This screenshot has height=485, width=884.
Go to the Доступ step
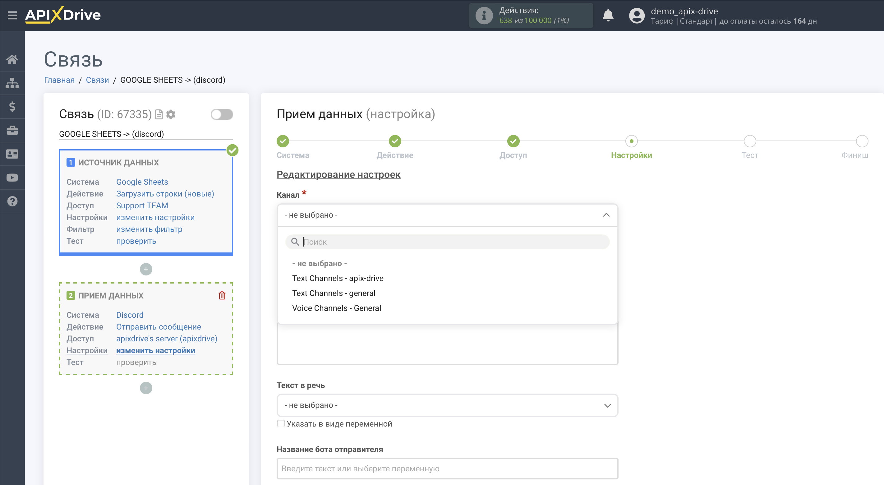[x=513, y=141]
